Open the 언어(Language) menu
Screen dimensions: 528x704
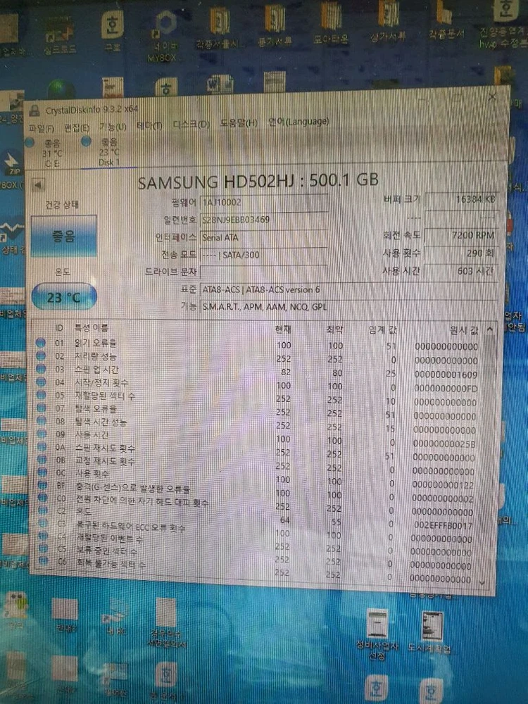click(x=298, y=121)
